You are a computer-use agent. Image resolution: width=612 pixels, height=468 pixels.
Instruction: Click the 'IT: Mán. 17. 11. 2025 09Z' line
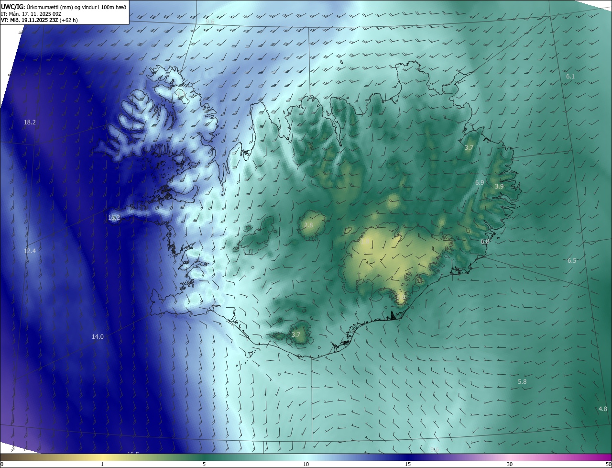[x=32, y=14]
